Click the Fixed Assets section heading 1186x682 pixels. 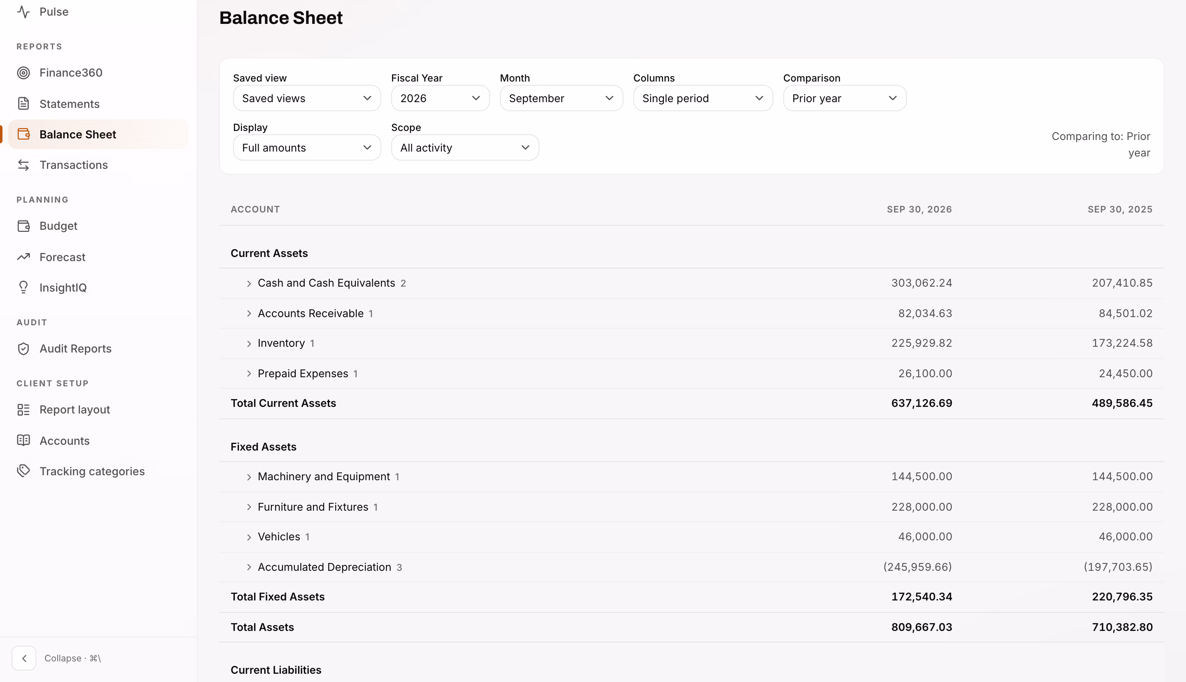263,447
